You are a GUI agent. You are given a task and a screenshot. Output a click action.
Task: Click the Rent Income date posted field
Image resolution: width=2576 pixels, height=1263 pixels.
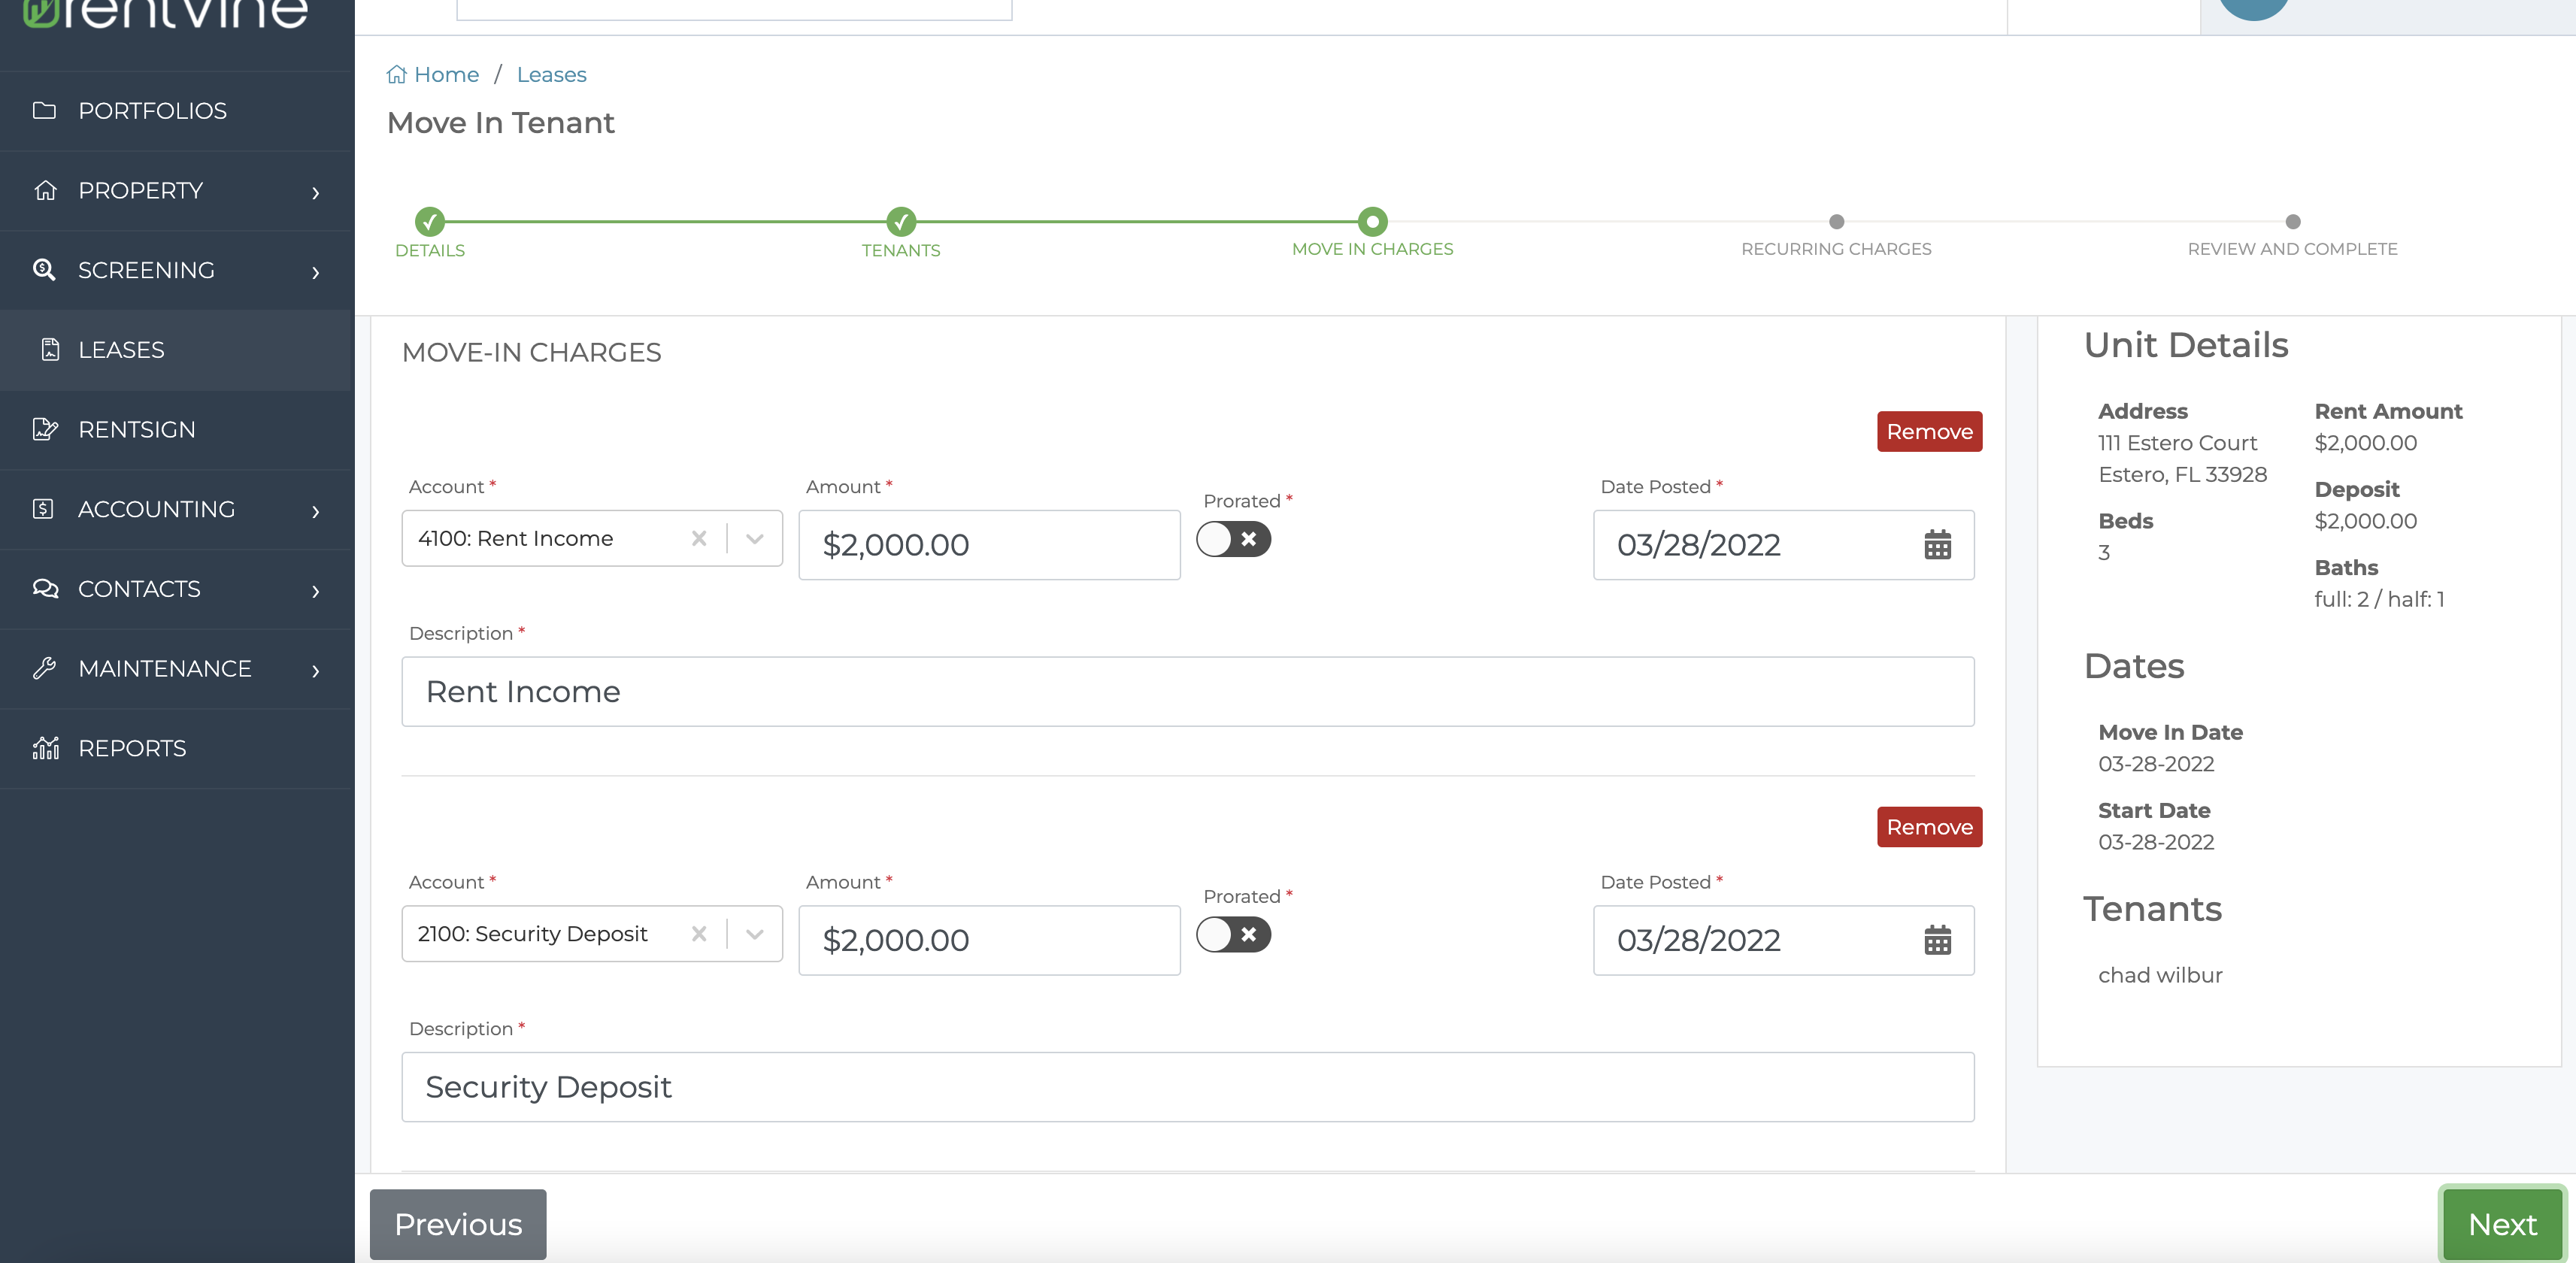1783,545
